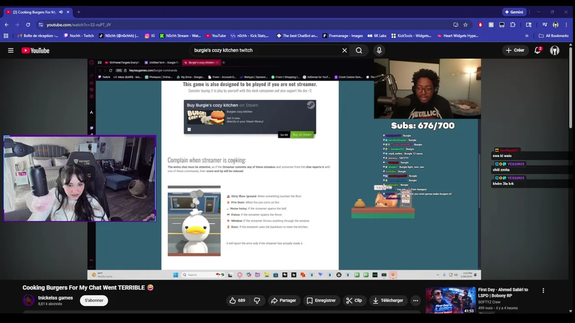Open the Chrome three-dot menu
The height and width of the screenshot is (323, 575).
(566, 25)
